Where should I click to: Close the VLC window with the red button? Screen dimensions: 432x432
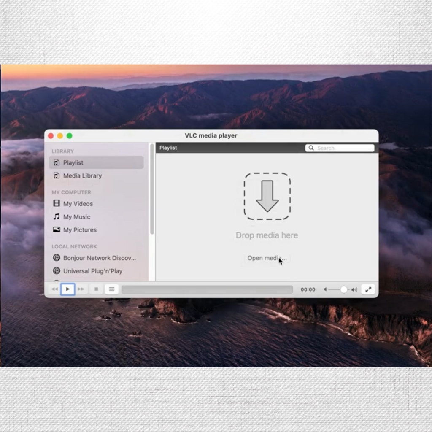[x=51, y=136]
